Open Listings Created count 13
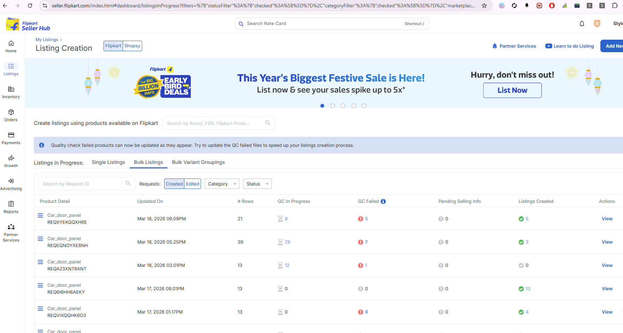The width and height of the screenshot is (623, 333). tap(528, 288)
